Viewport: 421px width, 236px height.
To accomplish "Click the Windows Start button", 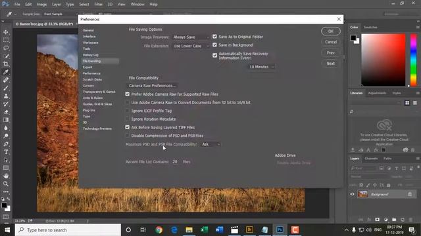I will click(7, 230).
